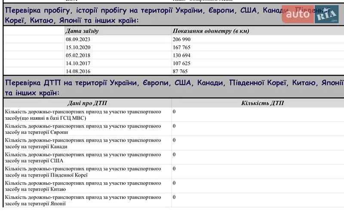
Task: Click the 0 count in Європи row
Action: click(x=174, y=126)
